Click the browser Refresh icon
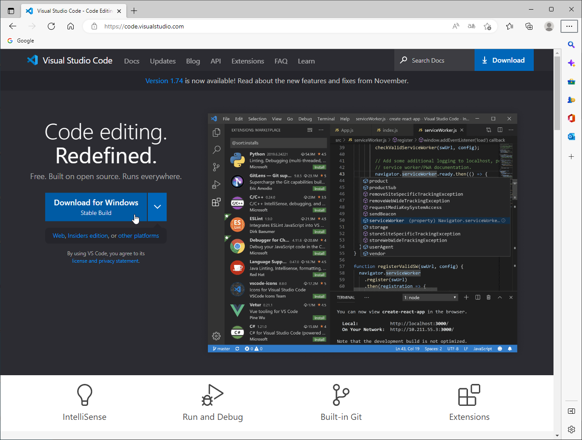Viewport: 582px width, 440px height. coord(51,26)
